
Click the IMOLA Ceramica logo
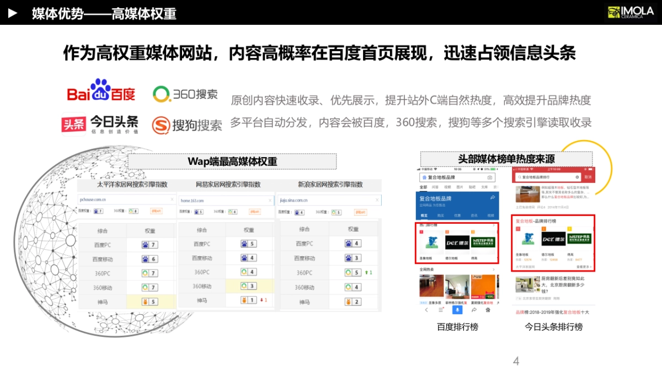[631, 12]
